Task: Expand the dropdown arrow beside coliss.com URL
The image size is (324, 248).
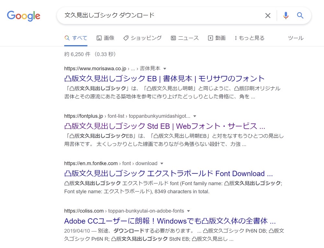Action: (188, 211)
